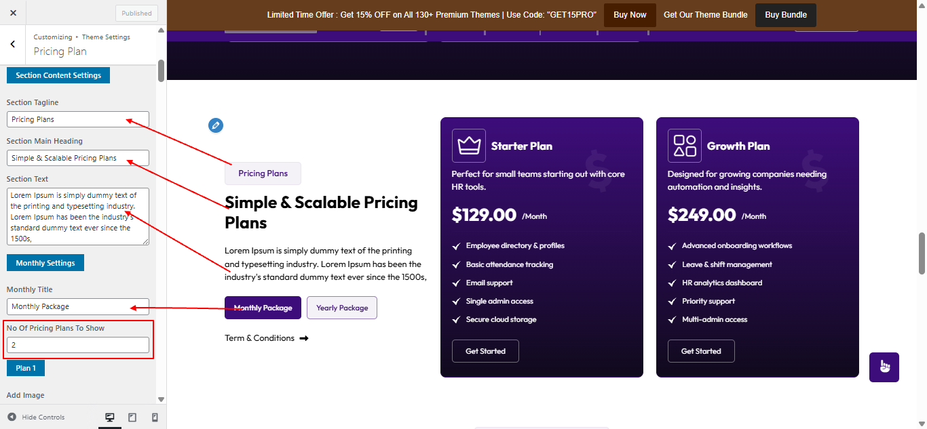Collapse sidebar with Hide Controls
This screenshot has width=927, height=429.
coord(37,417)
